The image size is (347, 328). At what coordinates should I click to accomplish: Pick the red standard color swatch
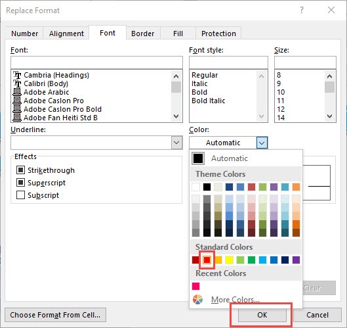pos(207,260)
